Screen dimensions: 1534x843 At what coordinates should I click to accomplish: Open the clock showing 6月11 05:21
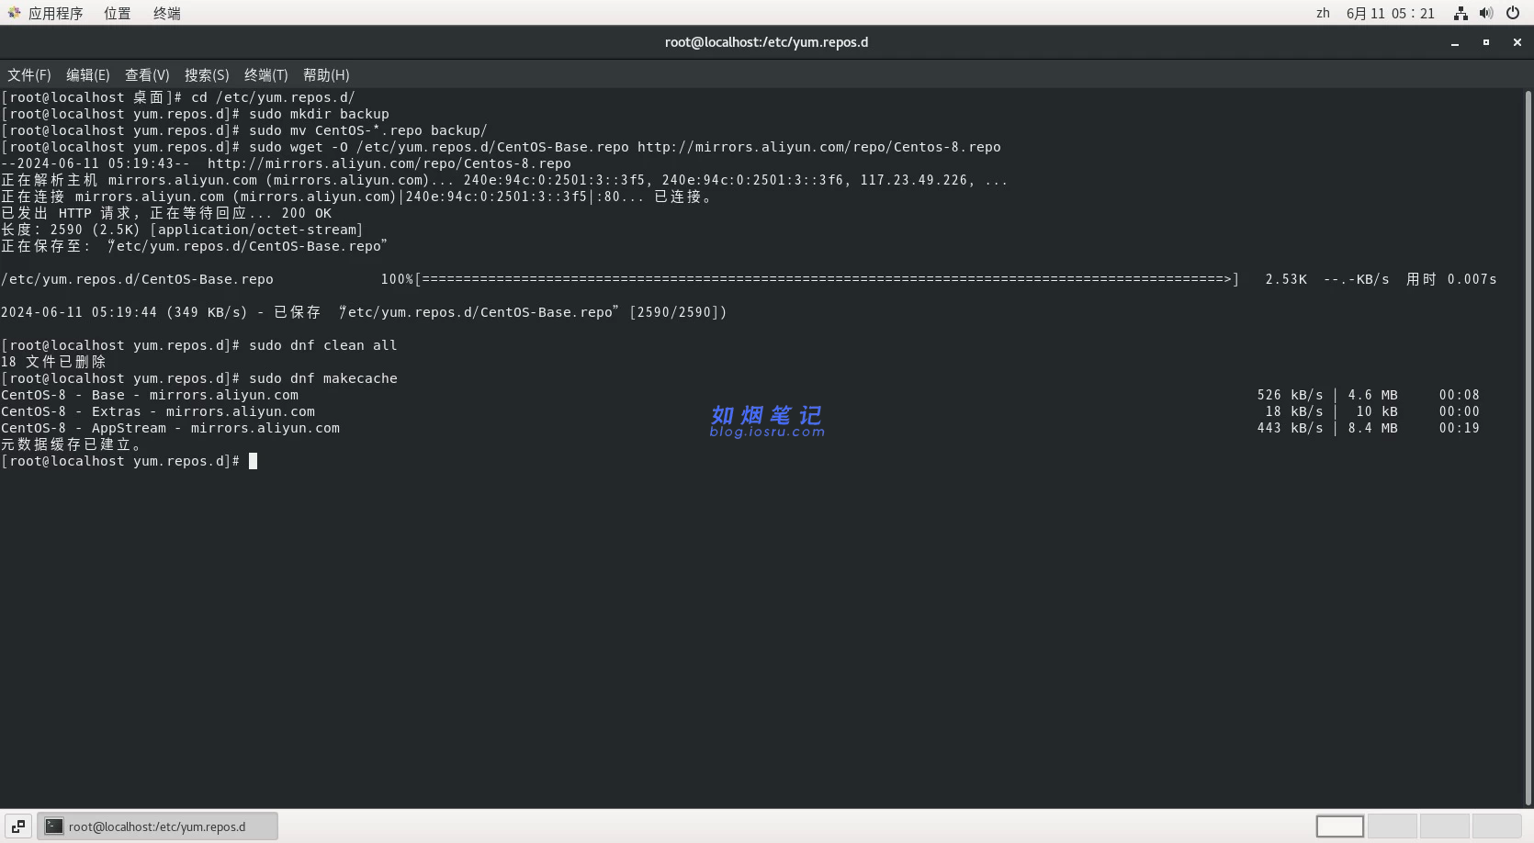click(x=1390, y=13)
